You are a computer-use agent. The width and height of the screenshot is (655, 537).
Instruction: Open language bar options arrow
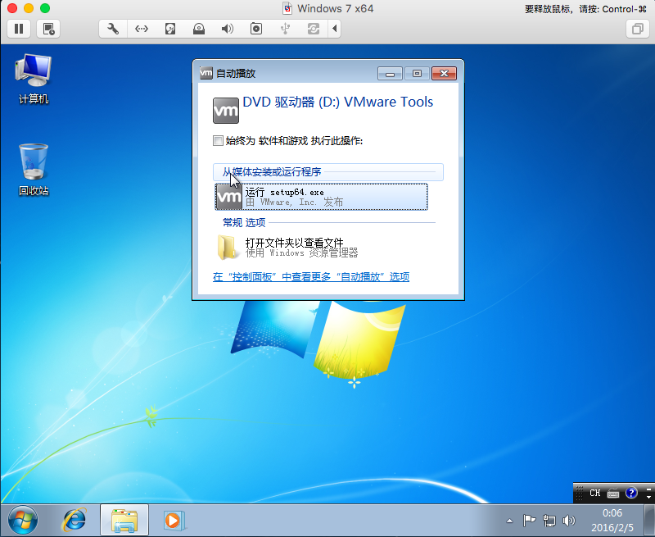648,498
